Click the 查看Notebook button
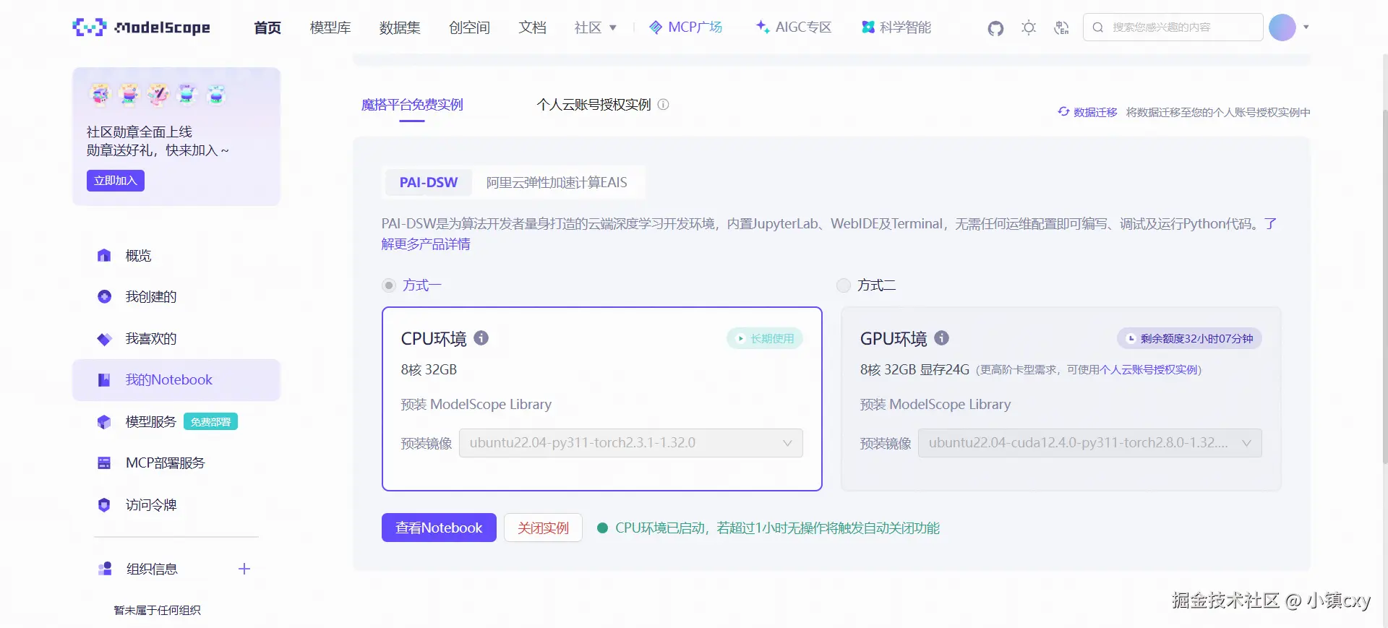The height and width of the screenshot is (628, 1388). tap(439, 528)
